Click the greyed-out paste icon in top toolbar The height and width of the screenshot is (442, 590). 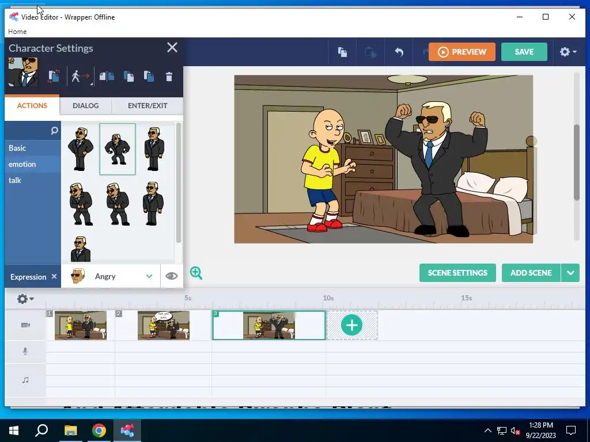[x=370, y=52]
